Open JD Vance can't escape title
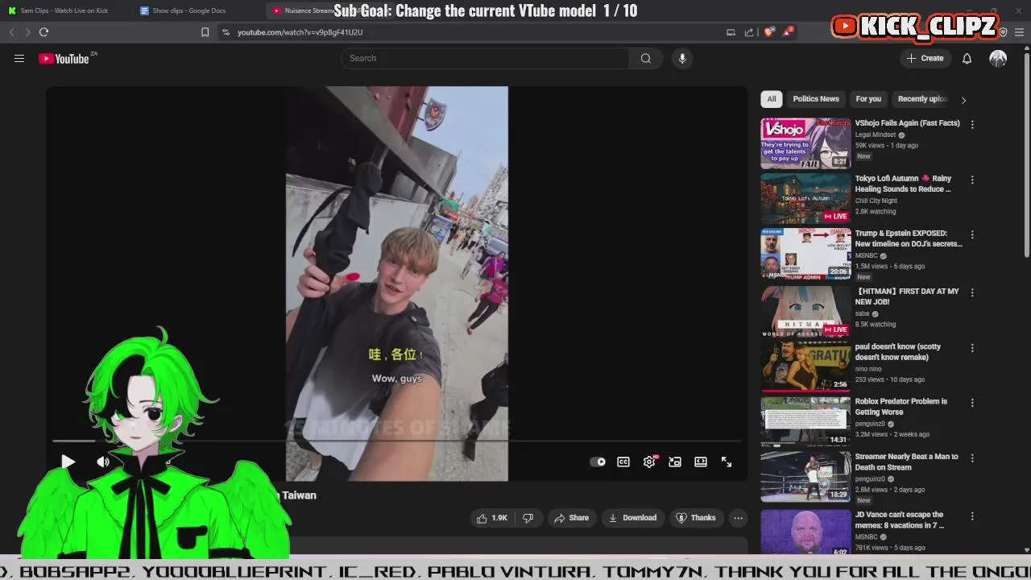The width and height of the screenshot is (1031, 580). (899, 520)
